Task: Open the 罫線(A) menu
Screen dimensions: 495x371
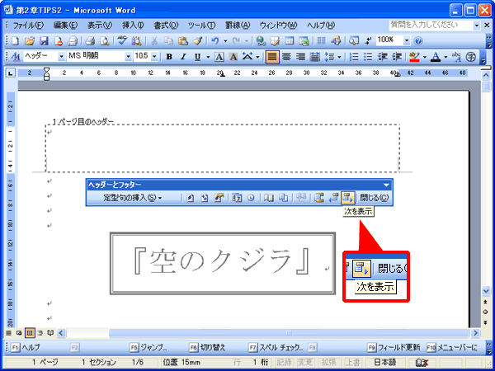Action: point(238,26)
